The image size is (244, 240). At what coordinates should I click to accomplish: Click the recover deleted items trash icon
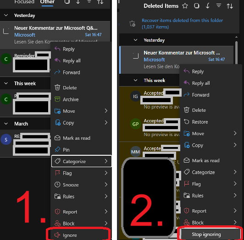tap(133, 24)
